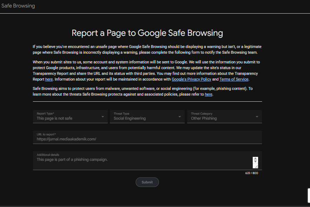
Task: Open Google's Privacy Policy link
Action: coord(192,79)
